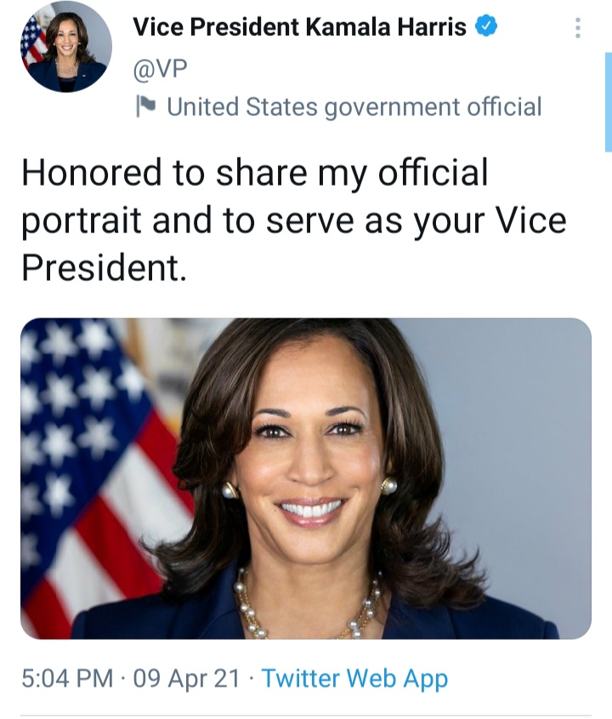
Task: Click the divider line below the timestamp
Action: click(x=306, y=716)
